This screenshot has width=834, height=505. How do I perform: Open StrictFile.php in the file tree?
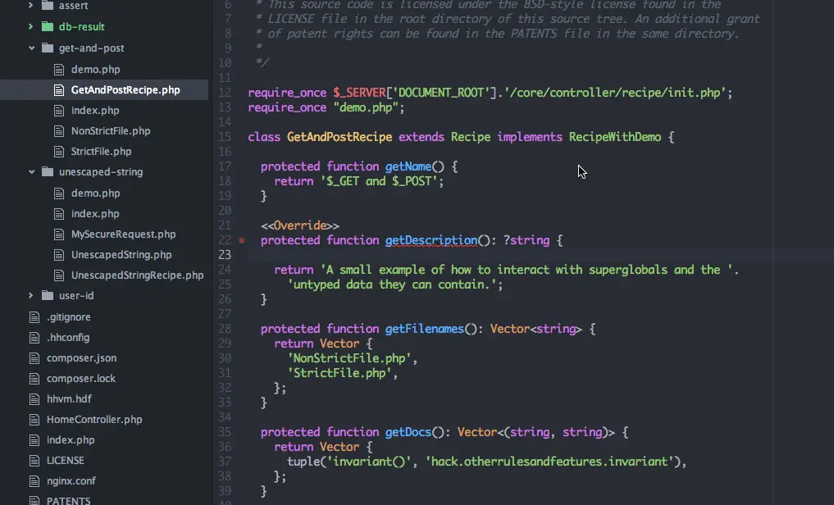(x=101, y=152)
